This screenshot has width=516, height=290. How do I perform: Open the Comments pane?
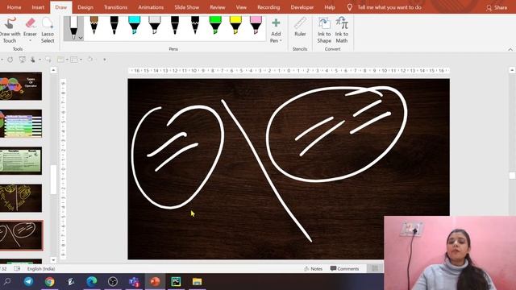pos(344,268)
